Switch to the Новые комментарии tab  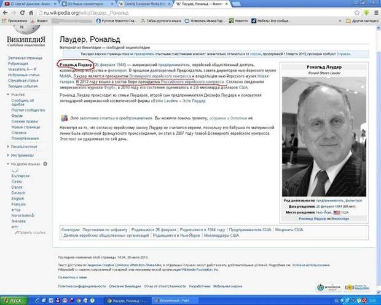coord(87,4)
